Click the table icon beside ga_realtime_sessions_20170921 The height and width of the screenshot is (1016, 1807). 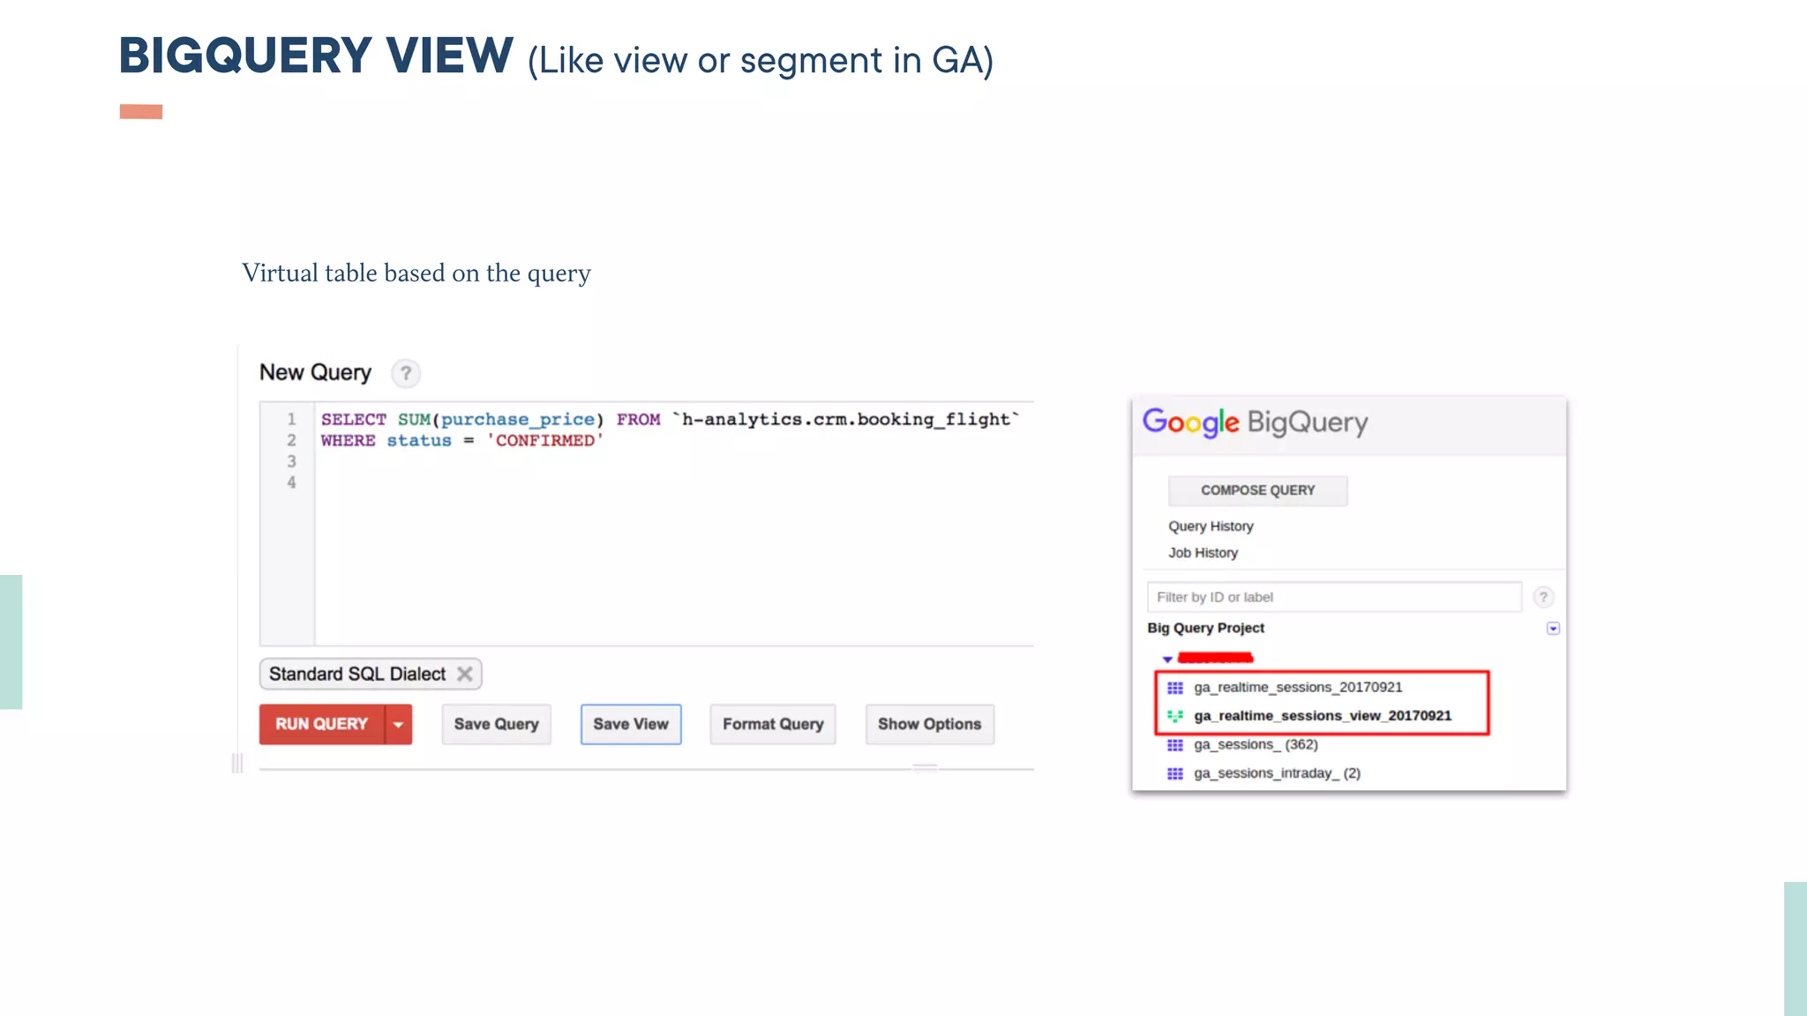[x=1175, y=688]
